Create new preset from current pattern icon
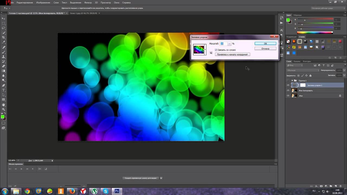This screenshot has height=195, width=347. (x=211, y=53)
